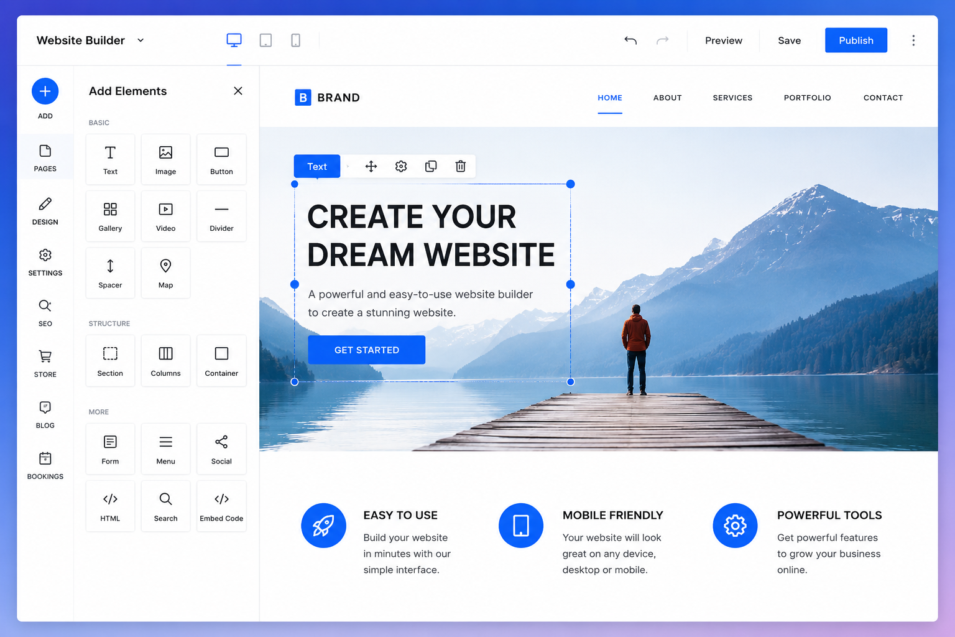Select the MOBILE FRIENDLY heading
Image resolution: width=955 pixels, height=637 pixels.
coord(613,515)
